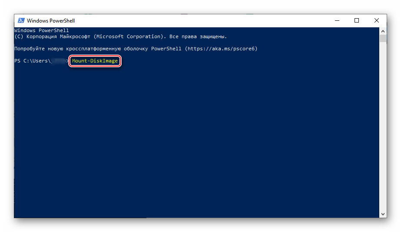Click the "PS C:\Users" prompt text

(x=30, y=61)
